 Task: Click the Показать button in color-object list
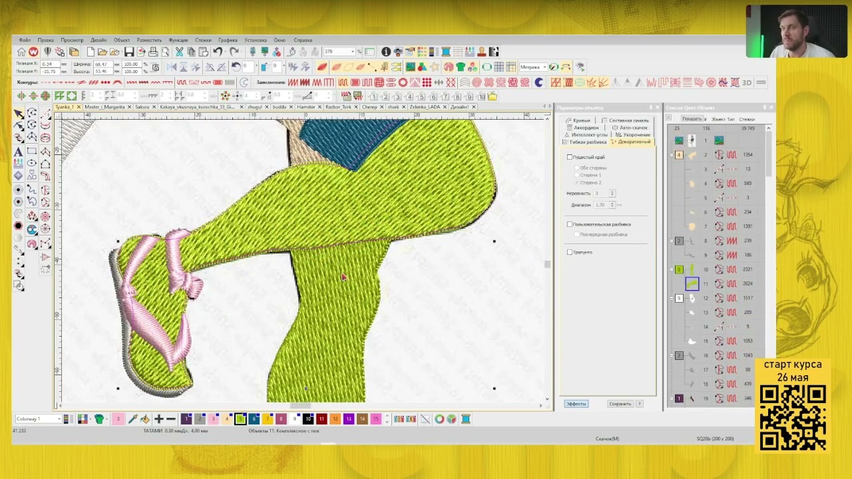click(692, 119)
